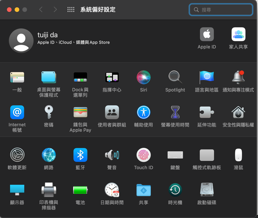This screenshot has width=258, height=218.
Task: Open 語言與地區 settings
Action: 207,78
